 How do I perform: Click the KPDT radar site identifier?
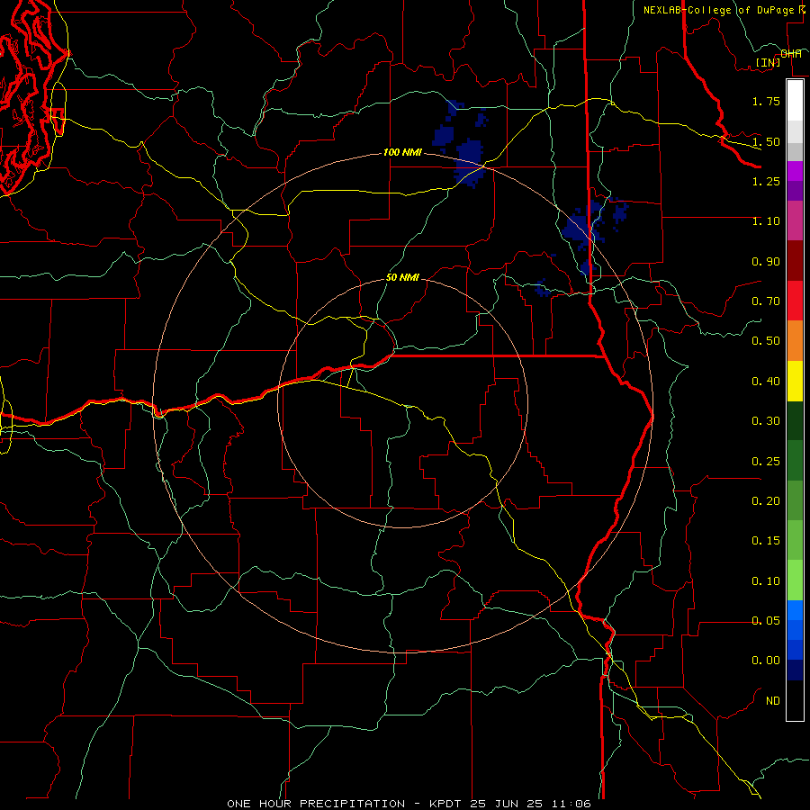click(x=446, y=804)
